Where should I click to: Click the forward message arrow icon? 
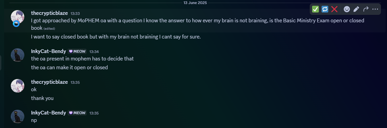pyautogui.click(x=366, y=9)
